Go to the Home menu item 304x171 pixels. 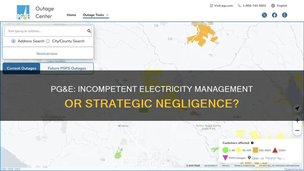pyautogui.click(x=71, y=15)
